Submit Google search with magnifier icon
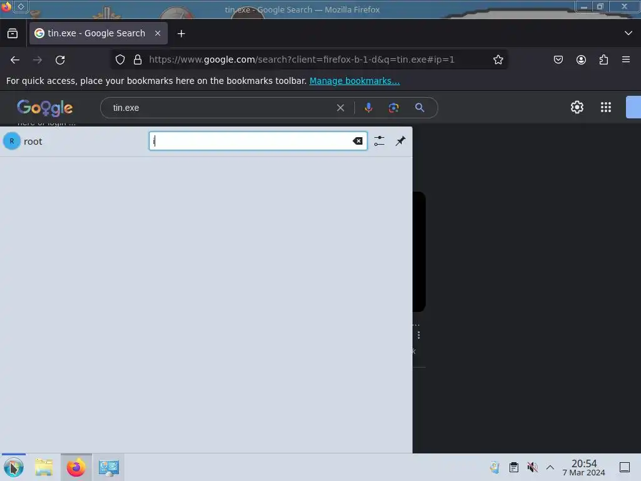This screenshot has width=641, height=481. [419, 108]
